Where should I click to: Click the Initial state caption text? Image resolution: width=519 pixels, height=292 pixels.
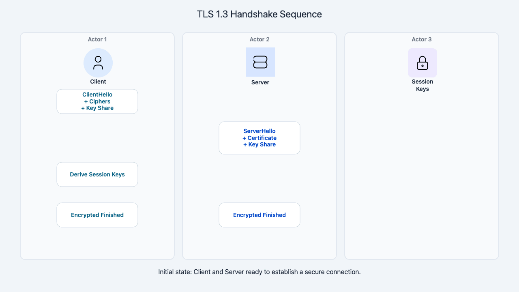point(259,272)
